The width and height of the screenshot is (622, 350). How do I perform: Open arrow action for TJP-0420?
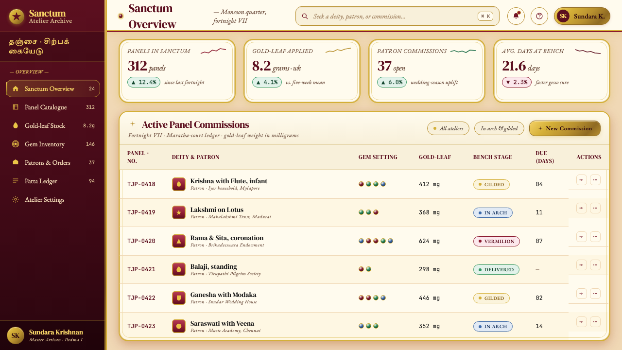coord(582,237)
